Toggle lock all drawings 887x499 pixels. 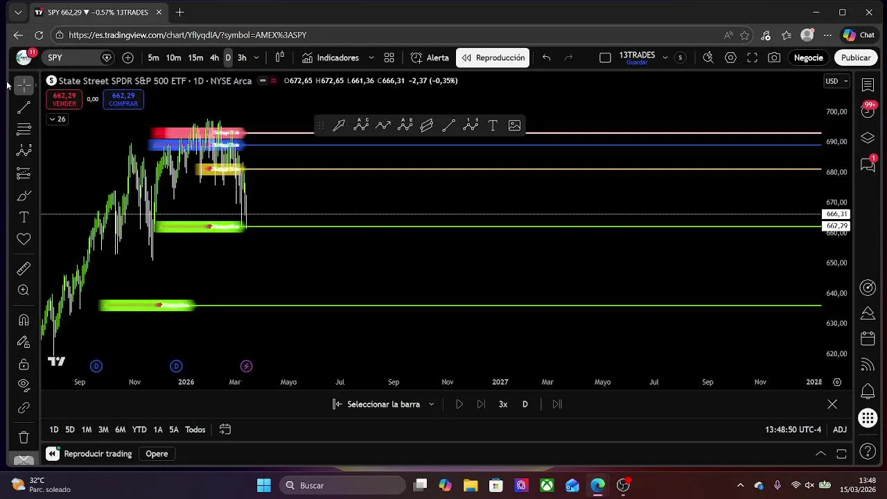point(24,364)
